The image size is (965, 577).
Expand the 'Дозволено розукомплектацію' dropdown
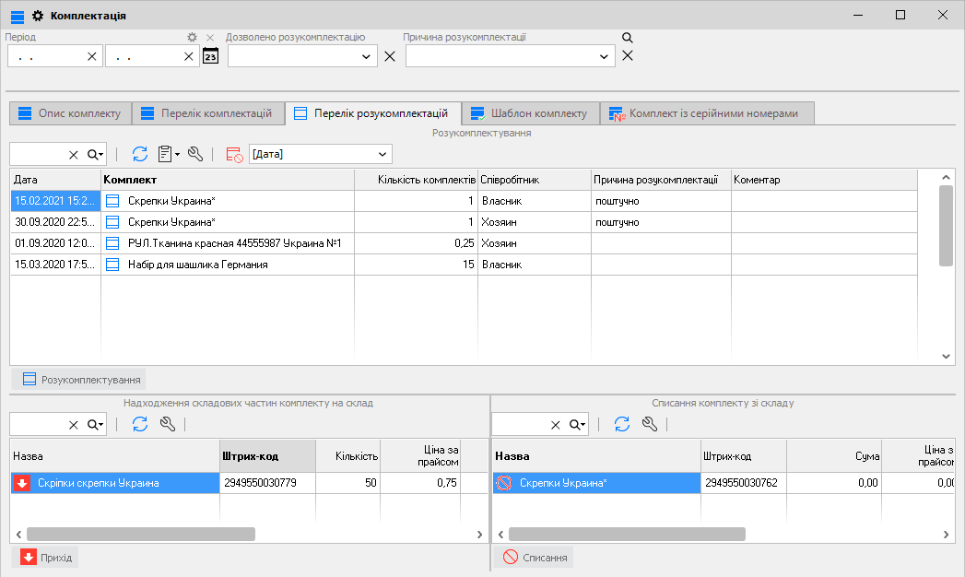(366, 57)
